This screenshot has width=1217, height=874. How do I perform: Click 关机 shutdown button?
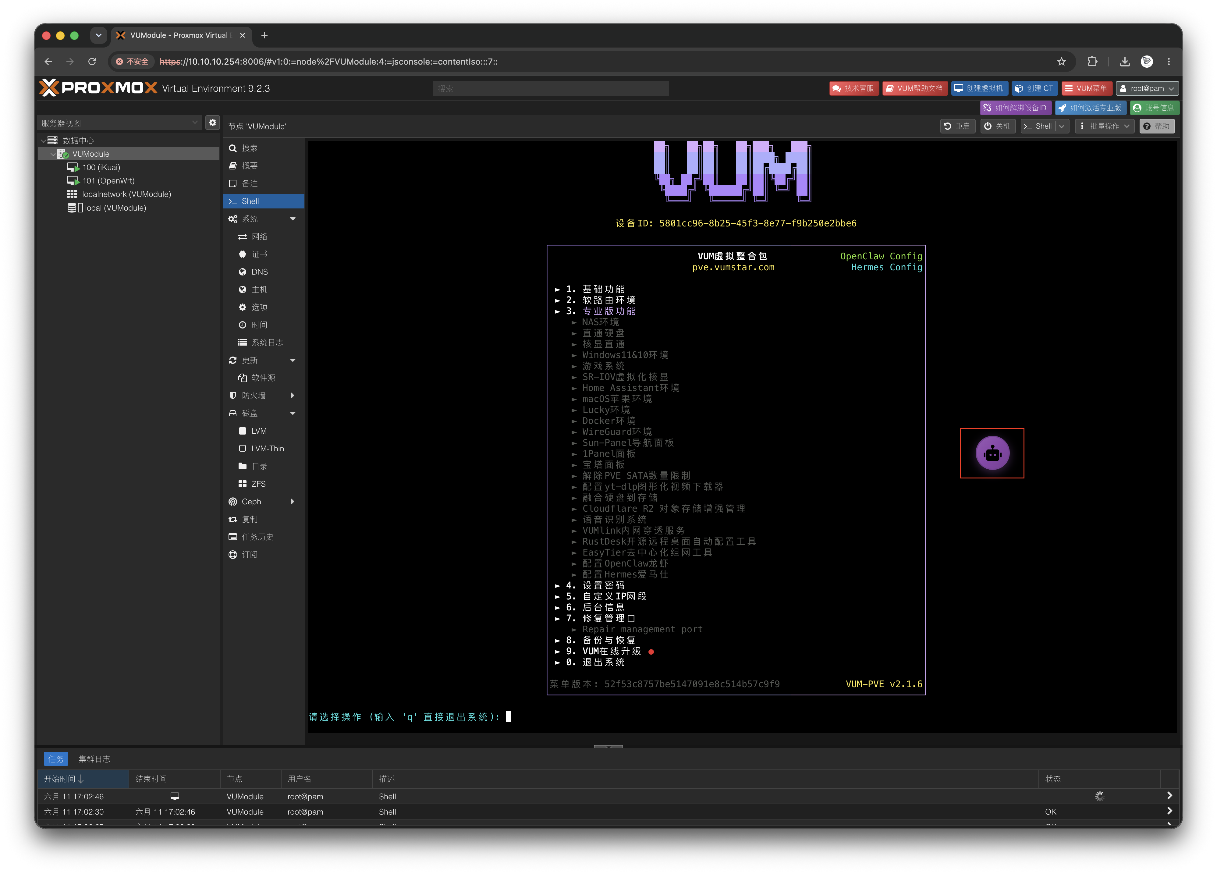coord(998,126)
